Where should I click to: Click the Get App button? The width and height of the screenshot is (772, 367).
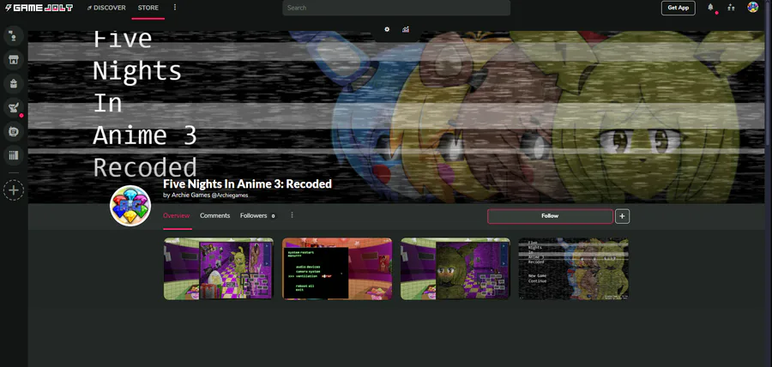[x=678, y=8]
